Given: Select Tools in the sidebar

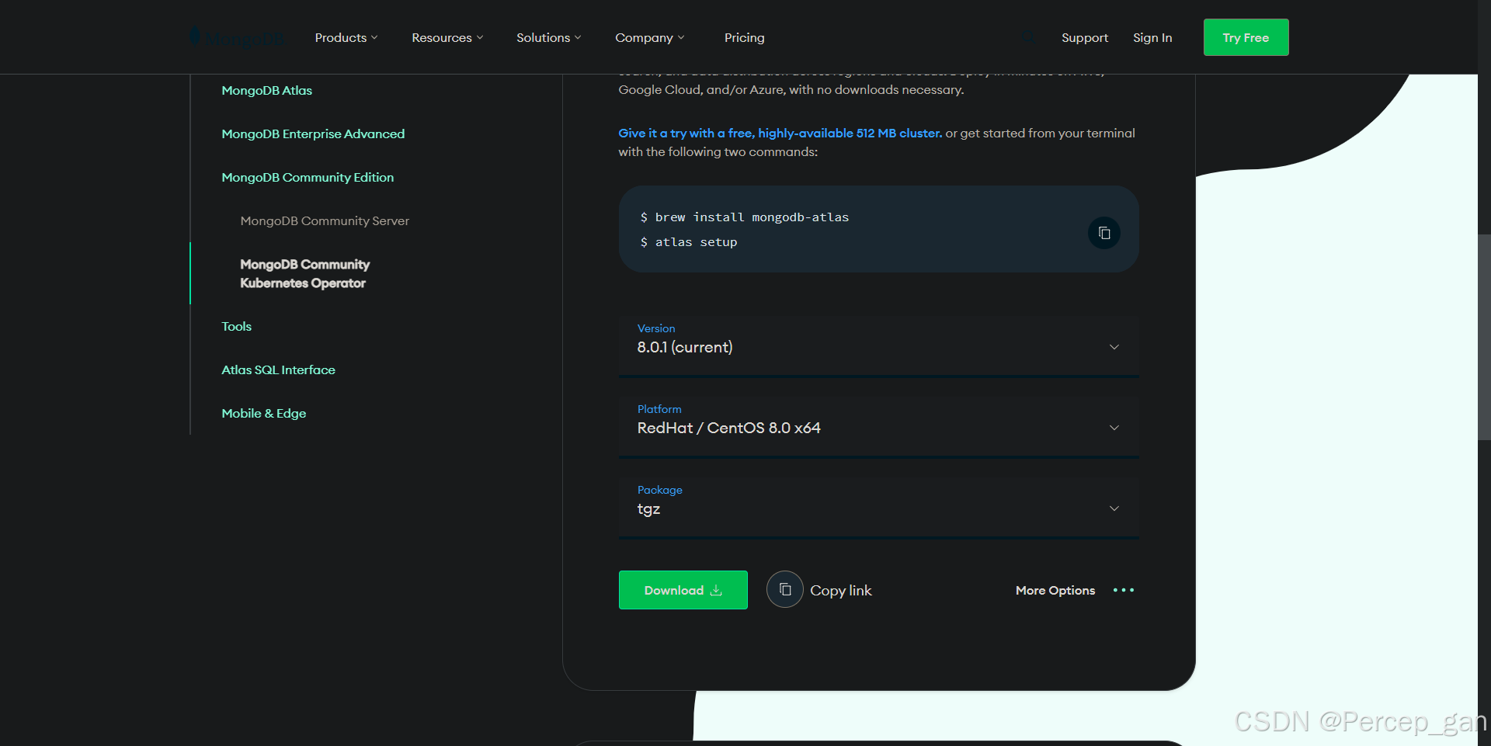Looking at the screenshot, I should (236, 326).
